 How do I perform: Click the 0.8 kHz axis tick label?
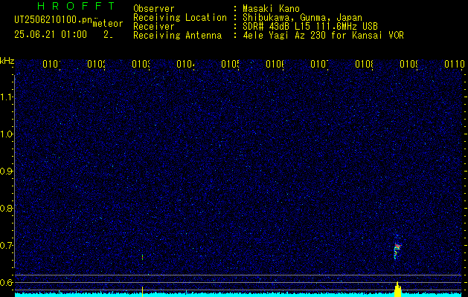[6, 208]
